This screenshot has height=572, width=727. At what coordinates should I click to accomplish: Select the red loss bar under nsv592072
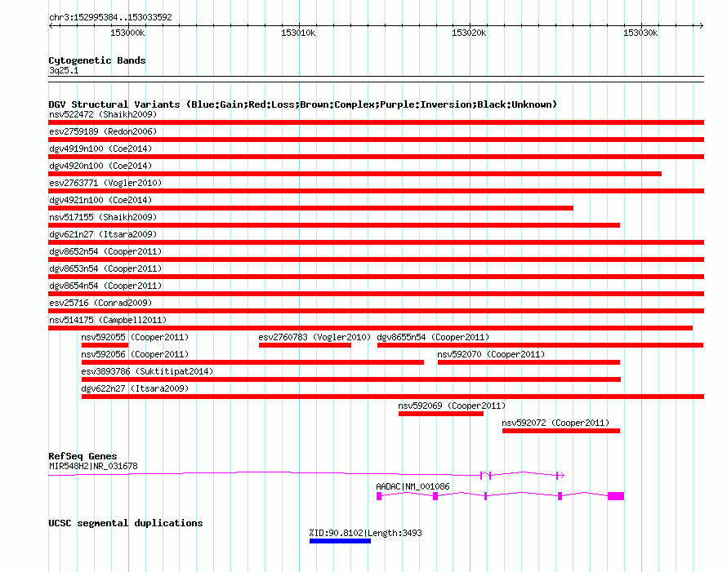click(x=561, y=431)
